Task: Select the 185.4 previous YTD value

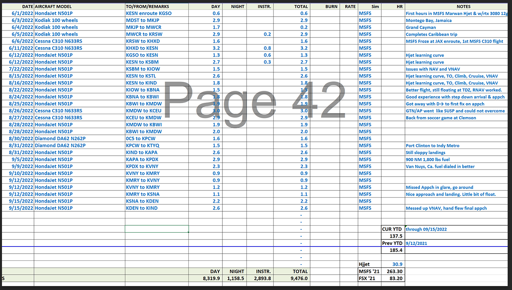Action: [x=393, y=250]
